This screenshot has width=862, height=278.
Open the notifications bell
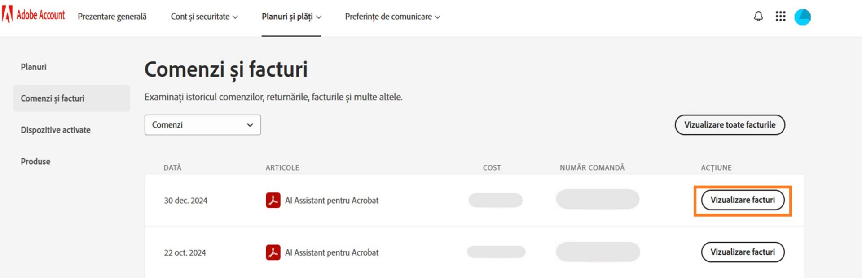coord(758,17)
